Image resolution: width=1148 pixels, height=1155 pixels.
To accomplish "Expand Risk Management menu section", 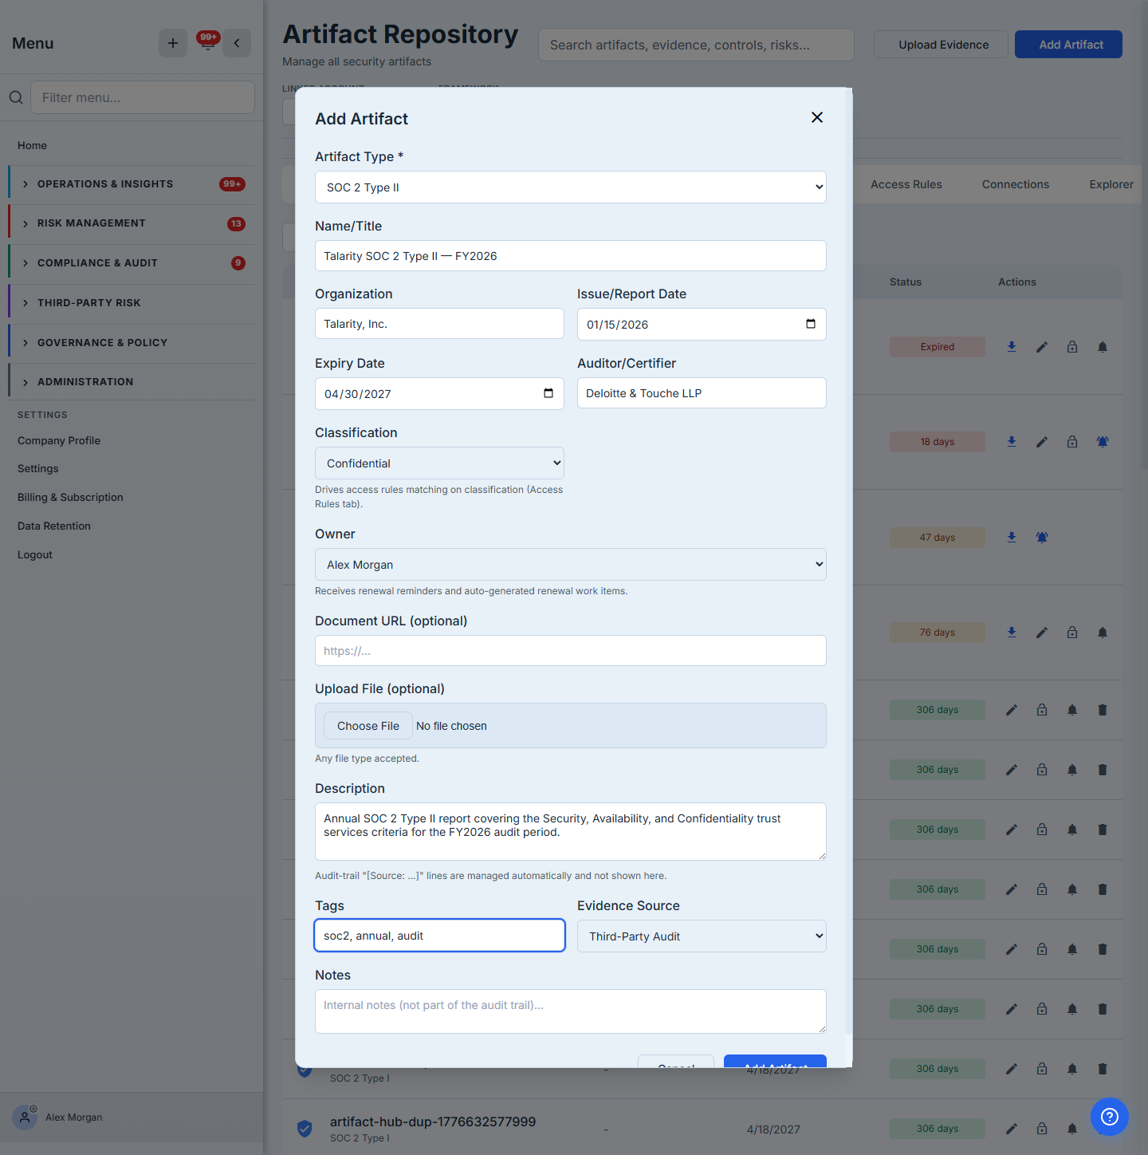I will 132,223.
